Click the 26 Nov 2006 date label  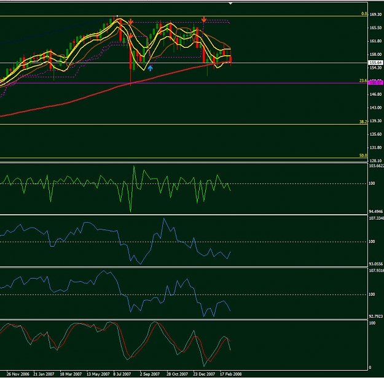(x=18, y=374)
